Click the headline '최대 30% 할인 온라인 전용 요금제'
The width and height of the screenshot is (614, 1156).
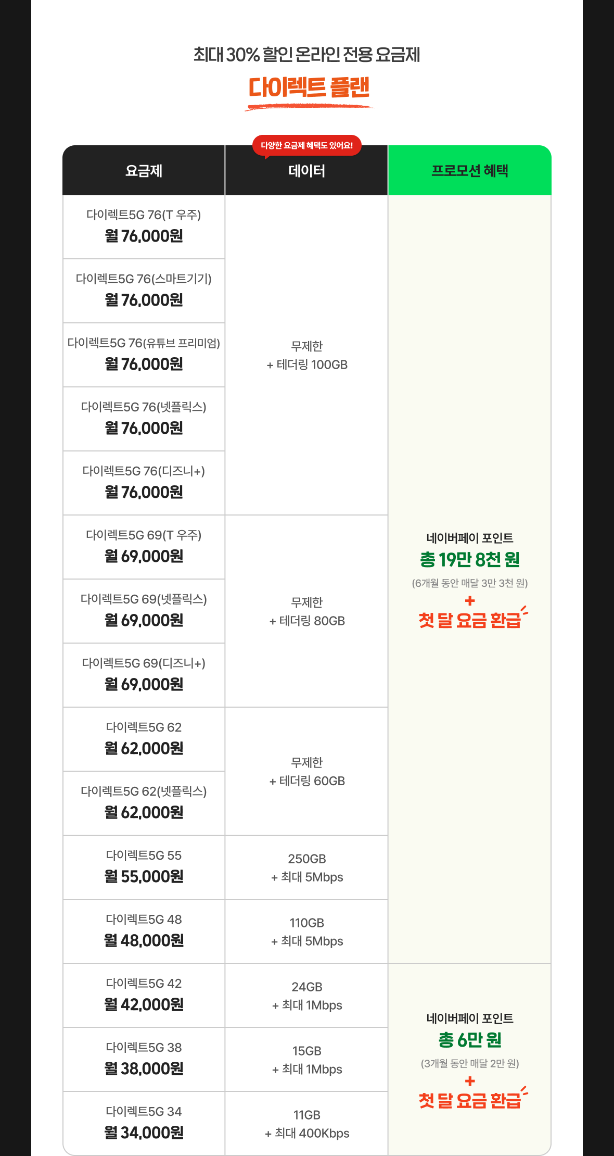pos(306,55)
